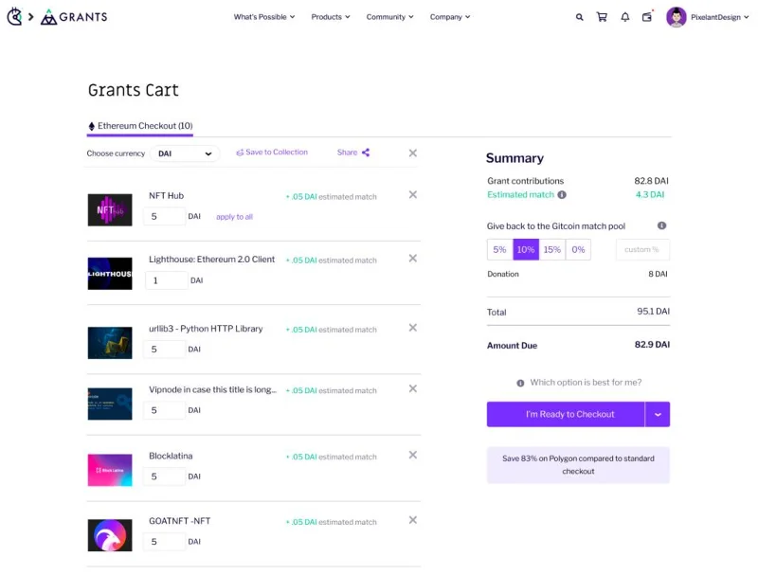
Task: Click the Share link
Action: tap(347, 153)
